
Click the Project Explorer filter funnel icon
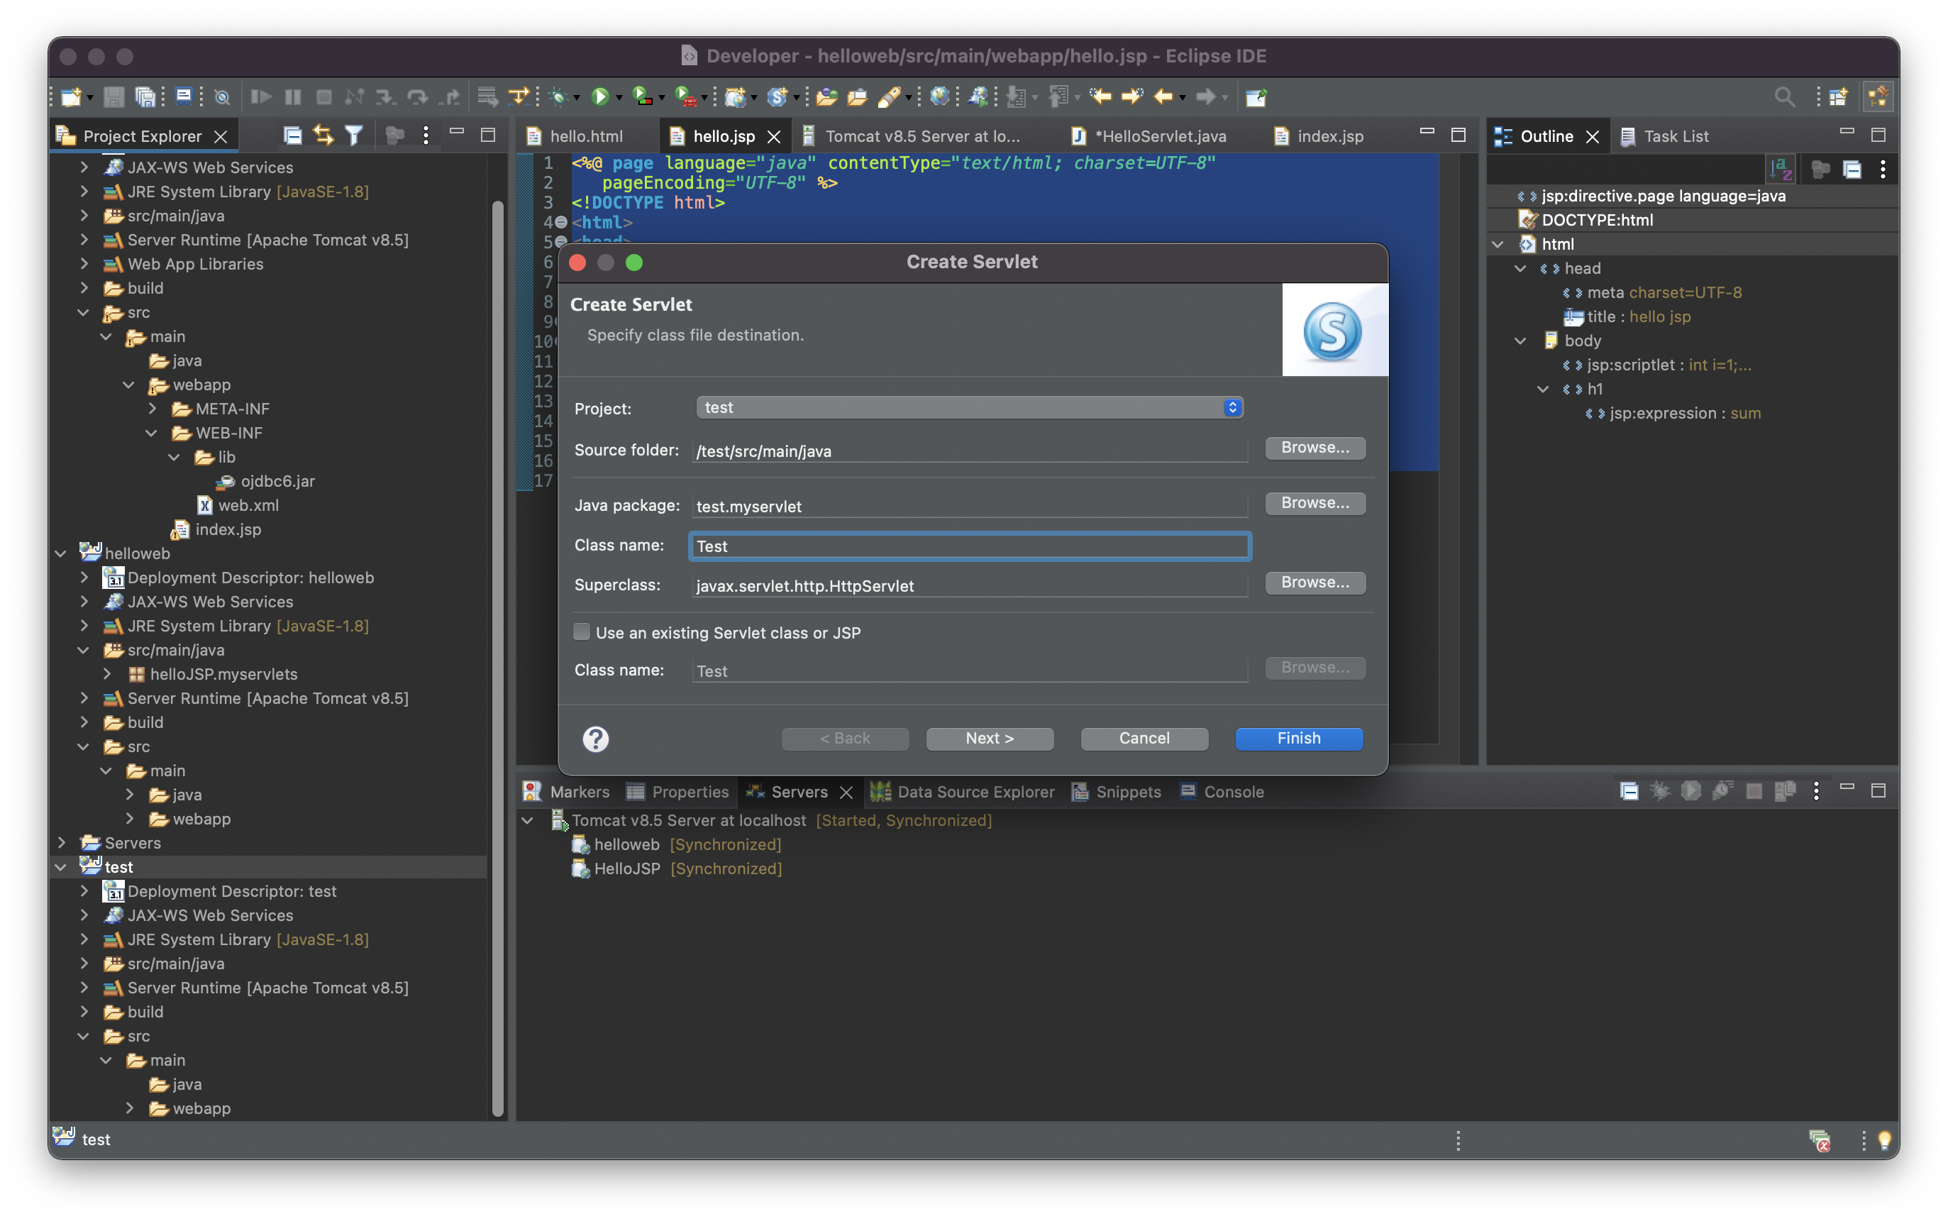[x=354, y=136]
